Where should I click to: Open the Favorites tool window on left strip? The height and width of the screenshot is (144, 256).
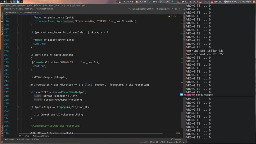2,130
